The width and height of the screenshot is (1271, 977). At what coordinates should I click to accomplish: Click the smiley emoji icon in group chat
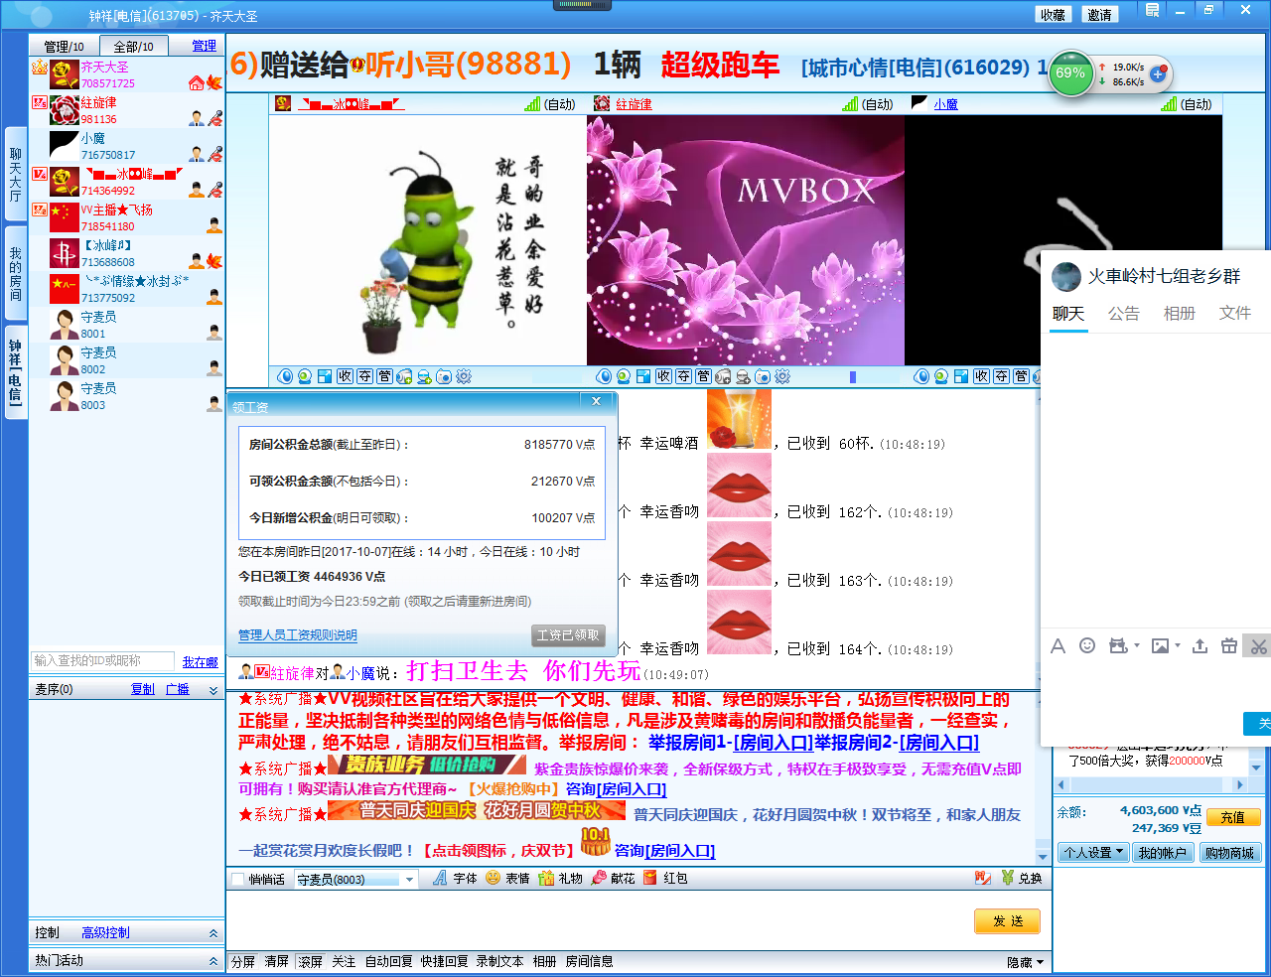coord(1087,646)
